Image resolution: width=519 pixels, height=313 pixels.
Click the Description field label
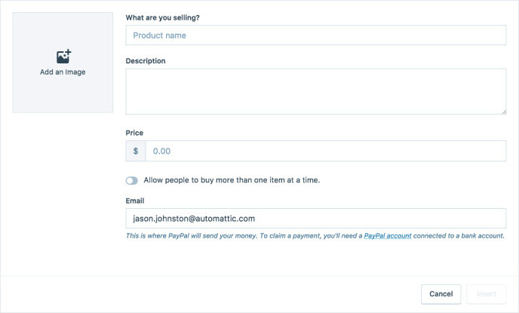tap(146, 60)
